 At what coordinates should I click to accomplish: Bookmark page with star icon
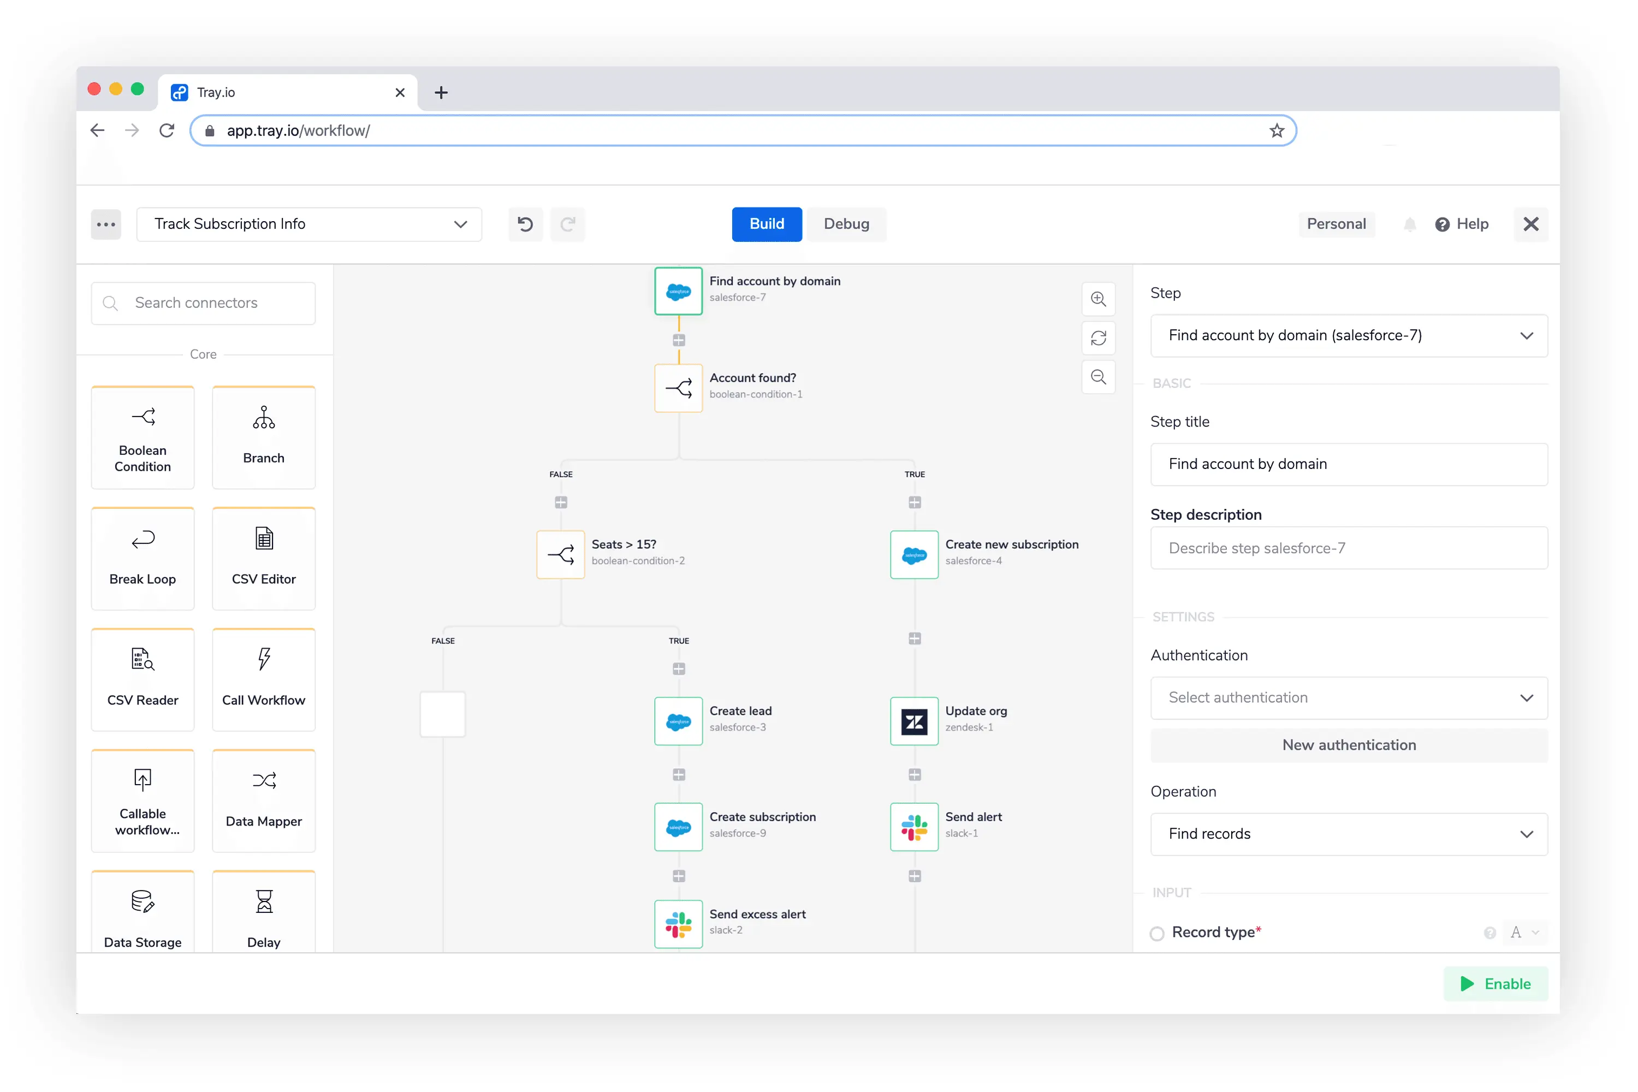(1276, 131)
